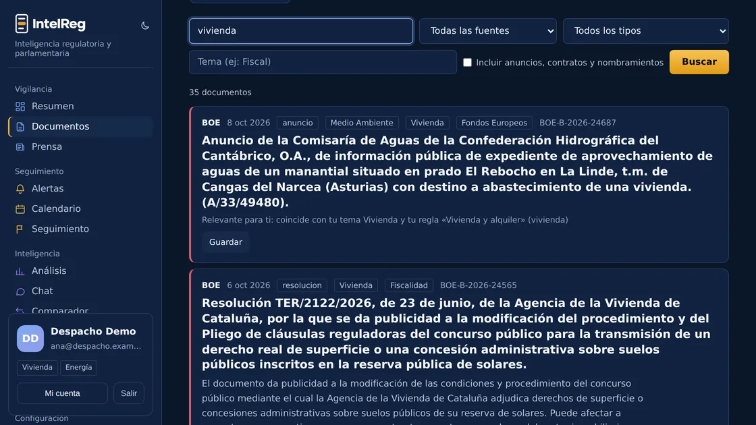Click the Salir button
This screenshot has width=756, height=425.
pos(129,393)
